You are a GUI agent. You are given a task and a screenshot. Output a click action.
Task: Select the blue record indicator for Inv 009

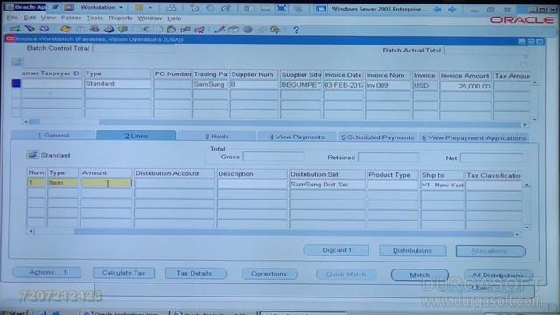click(x=16, y=83)
